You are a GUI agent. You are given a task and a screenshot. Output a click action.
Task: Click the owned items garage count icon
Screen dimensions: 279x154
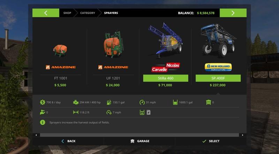pyautogui.click(x=208, y=102)
